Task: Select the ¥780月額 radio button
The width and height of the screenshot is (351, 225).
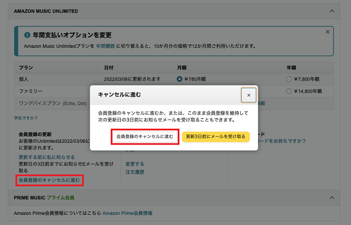Action: coord(179,79)
